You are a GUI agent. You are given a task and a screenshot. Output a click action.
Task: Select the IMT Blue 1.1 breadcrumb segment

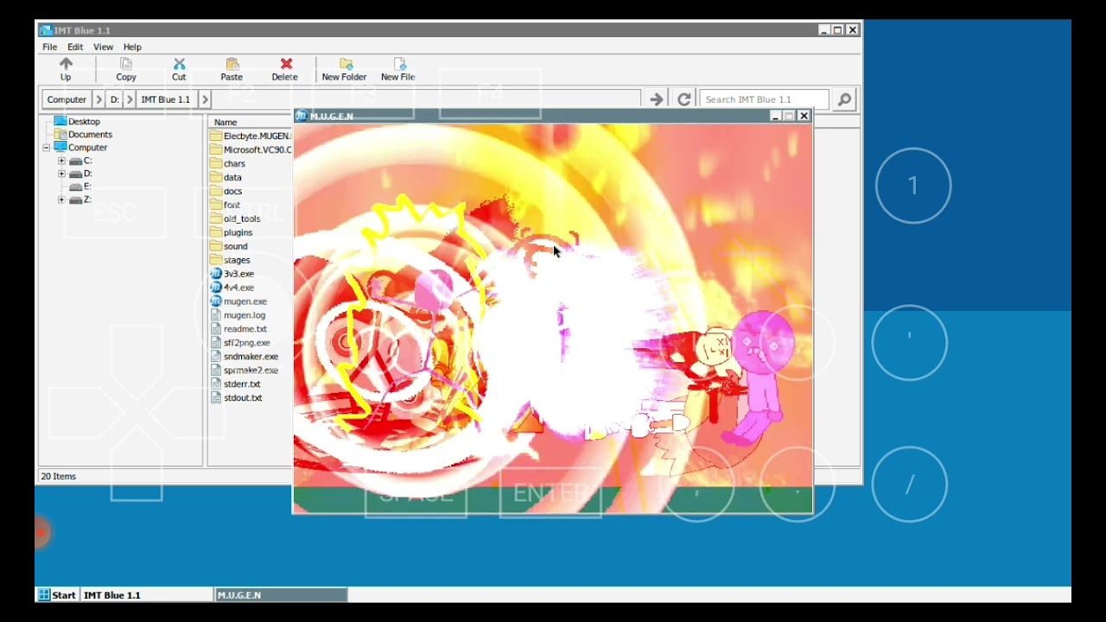(165, 99)
